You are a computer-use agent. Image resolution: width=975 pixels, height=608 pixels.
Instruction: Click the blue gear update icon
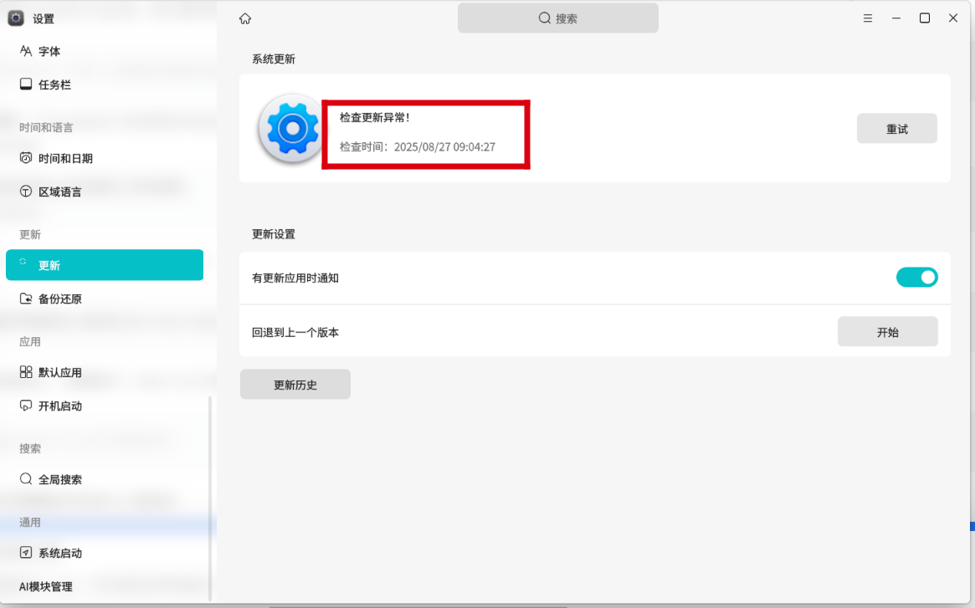click(291, 128)
